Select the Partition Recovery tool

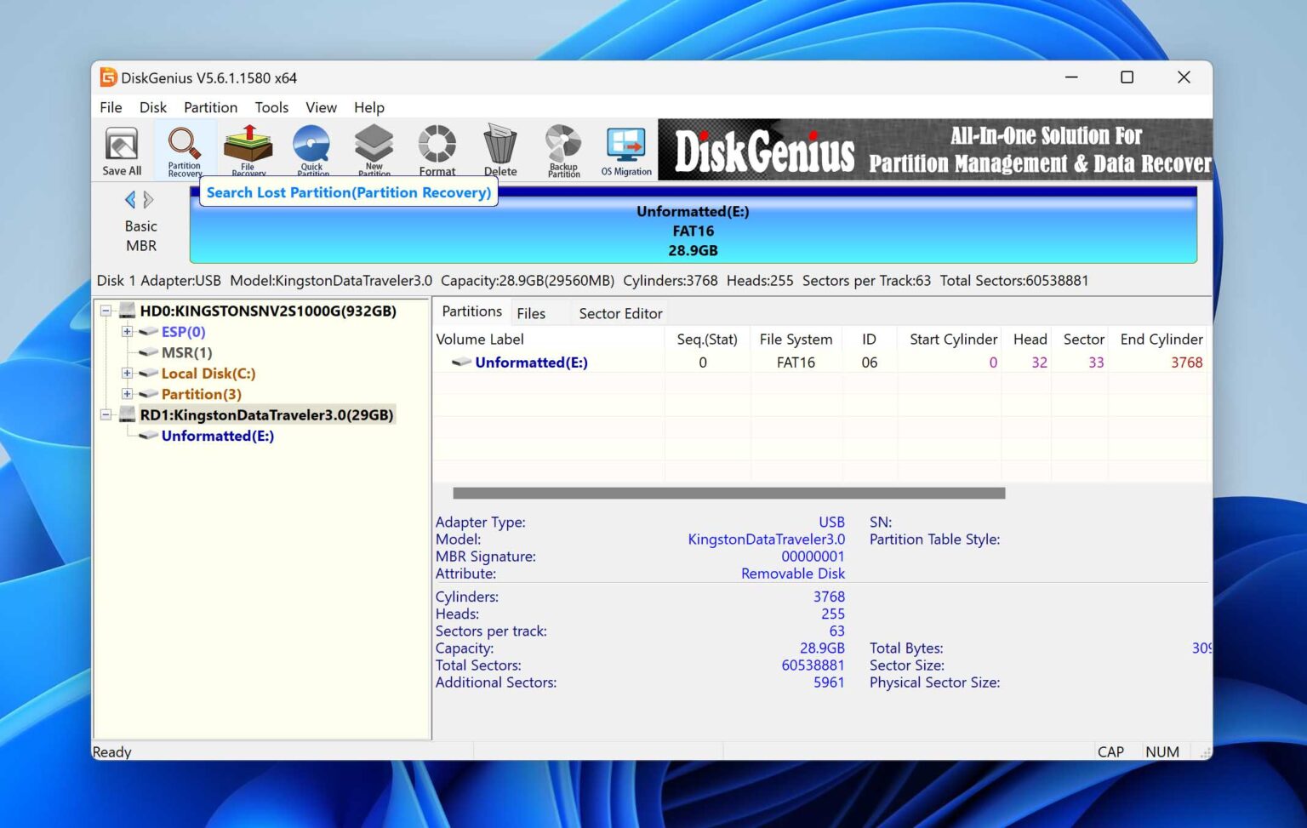click(184, 149)
